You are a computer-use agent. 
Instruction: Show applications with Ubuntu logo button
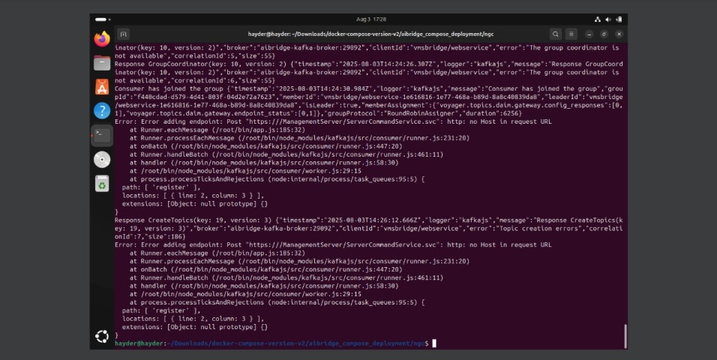(x=102, y=337)
